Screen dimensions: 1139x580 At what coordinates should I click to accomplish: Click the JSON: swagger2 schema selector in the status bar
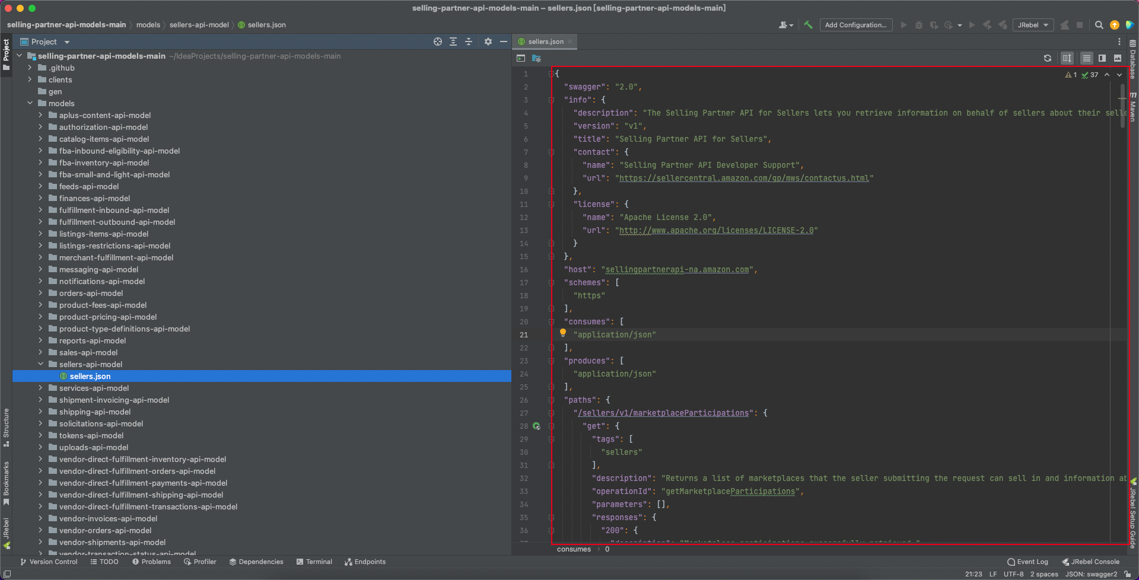tap(1091, 574)
